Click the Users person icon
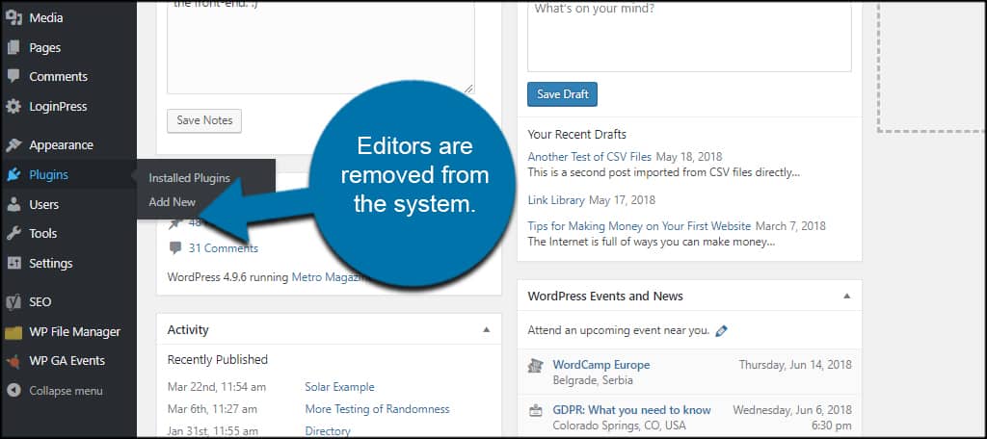This screenshot has height=439, width=987. [x=13, y=204]
